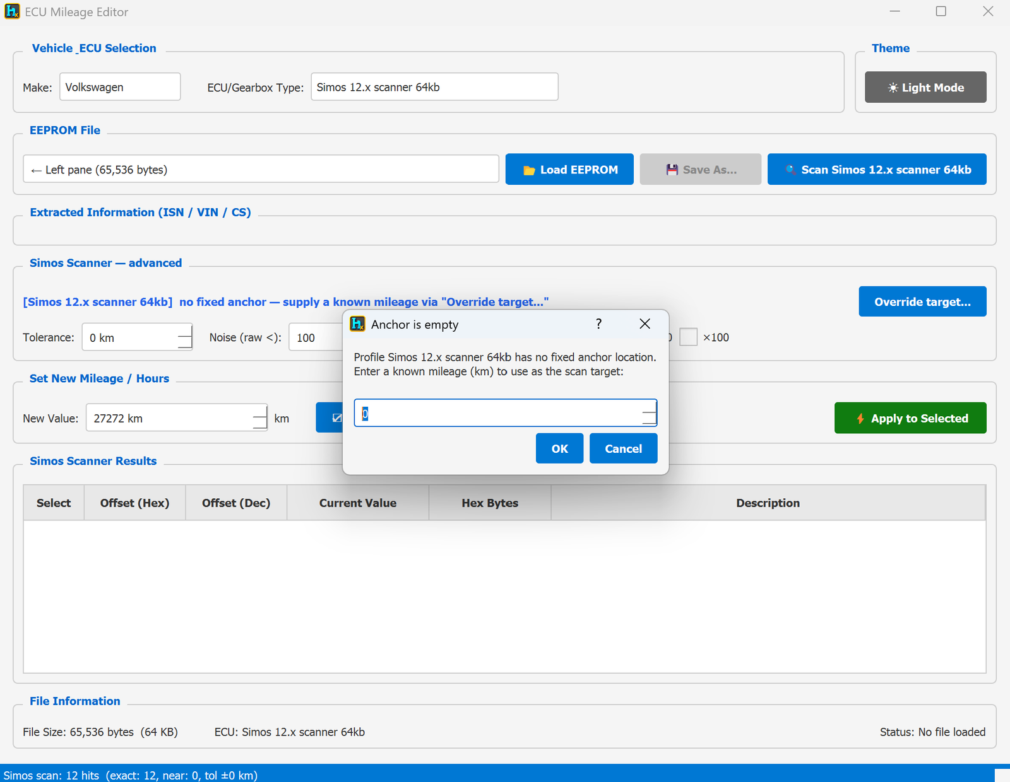Click the 'Extracted Information (ISN / VIN / CS)' heading
This screenshot has height=782, width=1010.
140,212
